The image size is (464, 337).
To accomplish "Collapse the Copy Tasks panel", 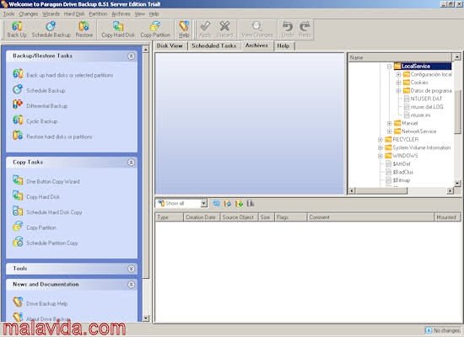I will (131, 163).
